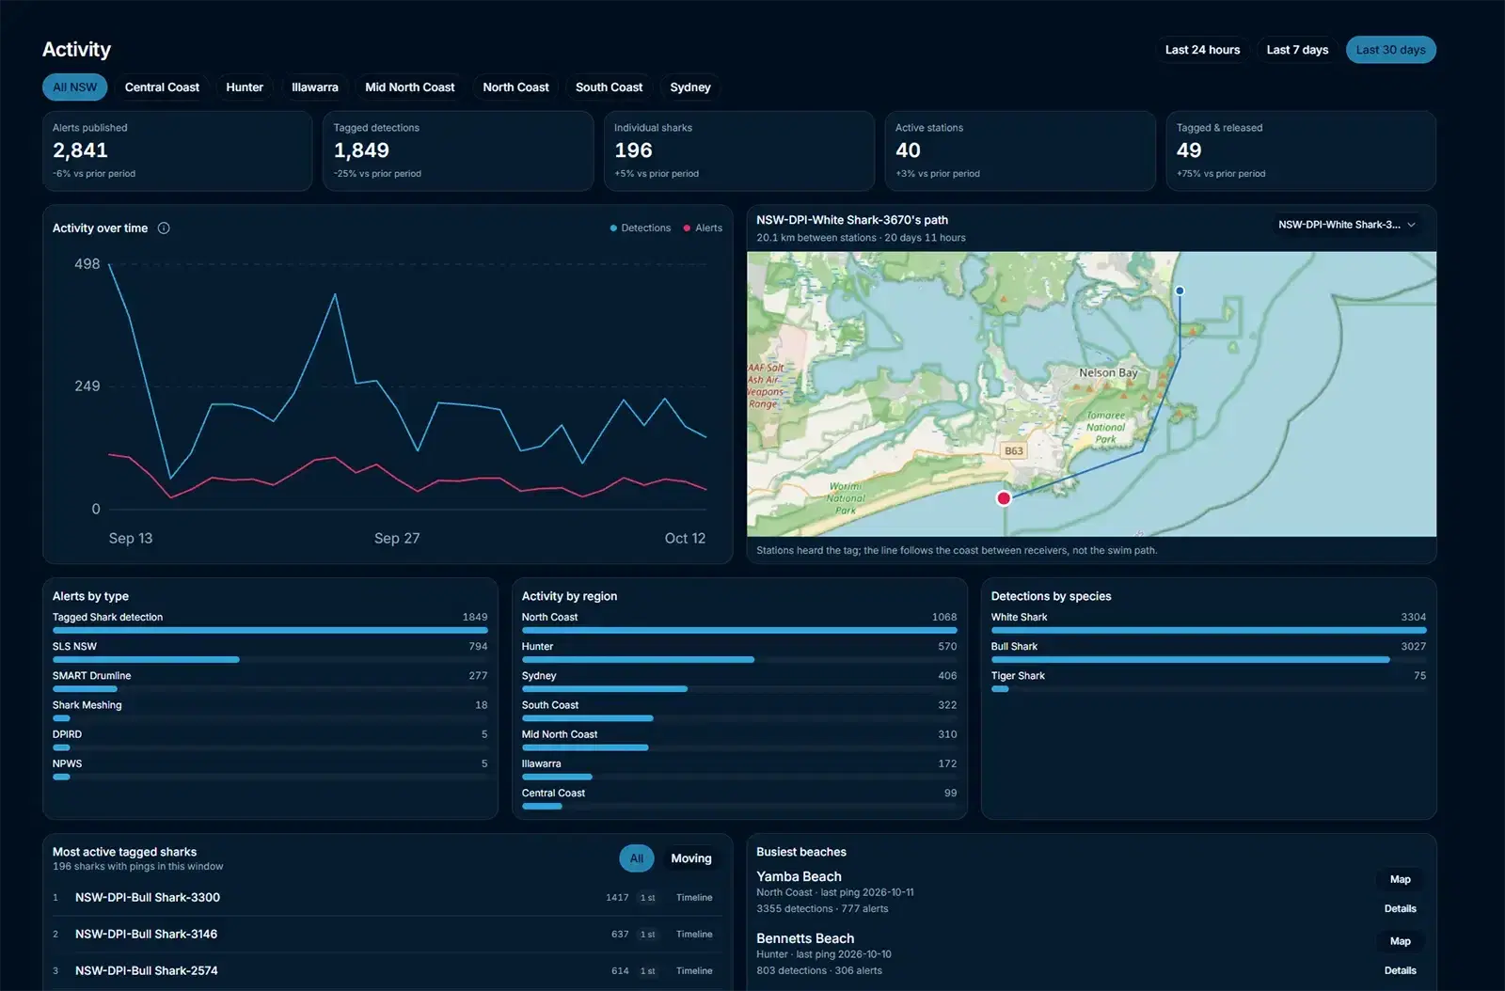This screenshot has width=1505, height=991.
Task: Switch to Mid North Coast tab
Action: (409, 87)
